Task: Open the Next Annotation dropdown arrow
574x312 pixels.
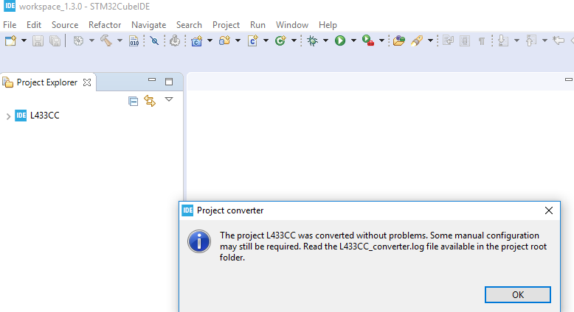Action: point(517,40)
